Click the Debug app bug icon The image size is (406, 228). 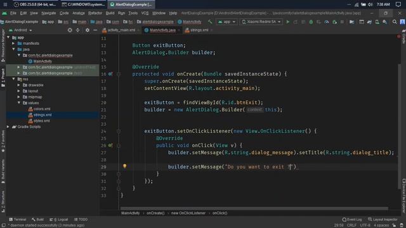(x=311, y=22)
